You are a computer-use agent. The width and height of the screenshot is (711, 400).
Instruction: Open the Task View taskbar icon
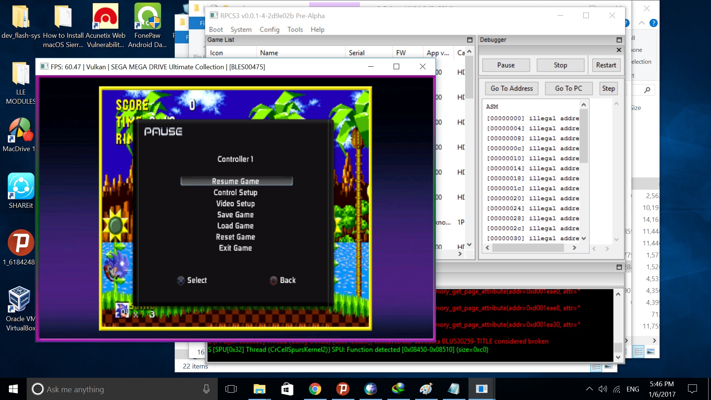coord(231,389)
